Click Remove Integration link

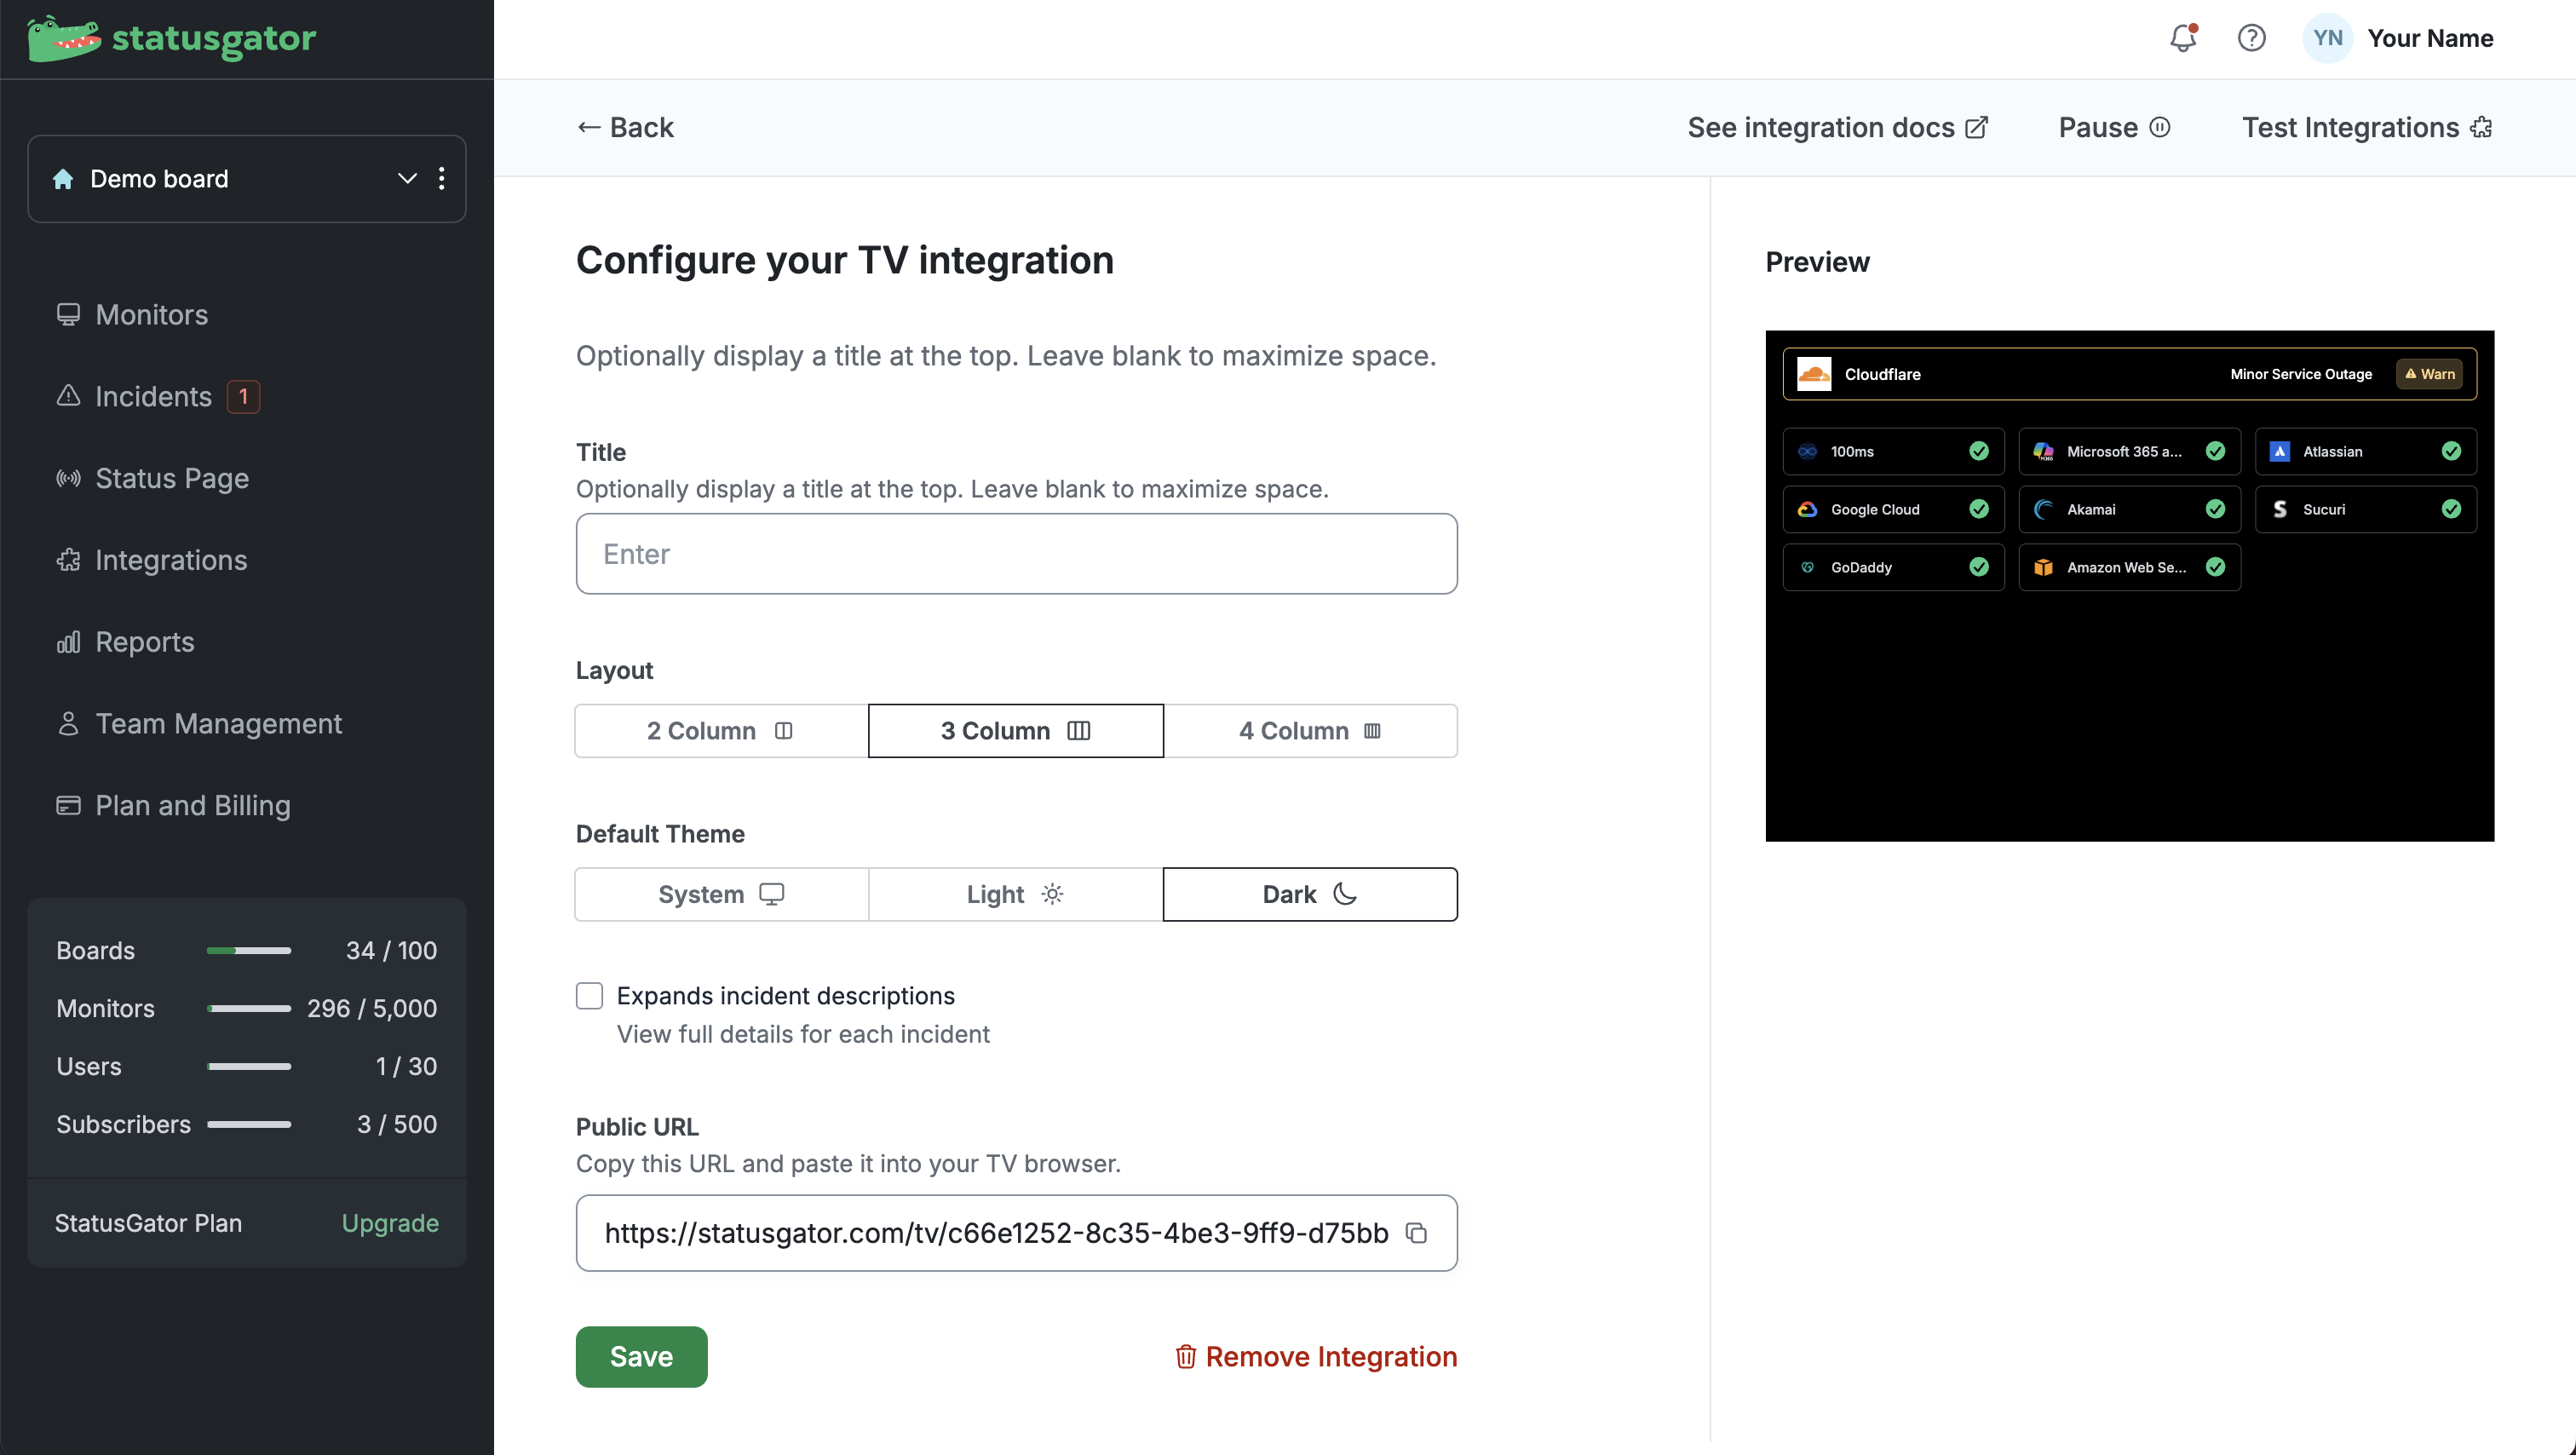1316,1357
